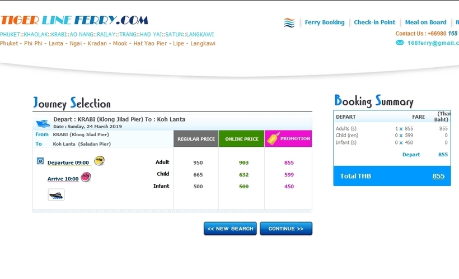459x279 pixels.
Task: Click the Departure 09:00 link text
Action: [68, 162]
